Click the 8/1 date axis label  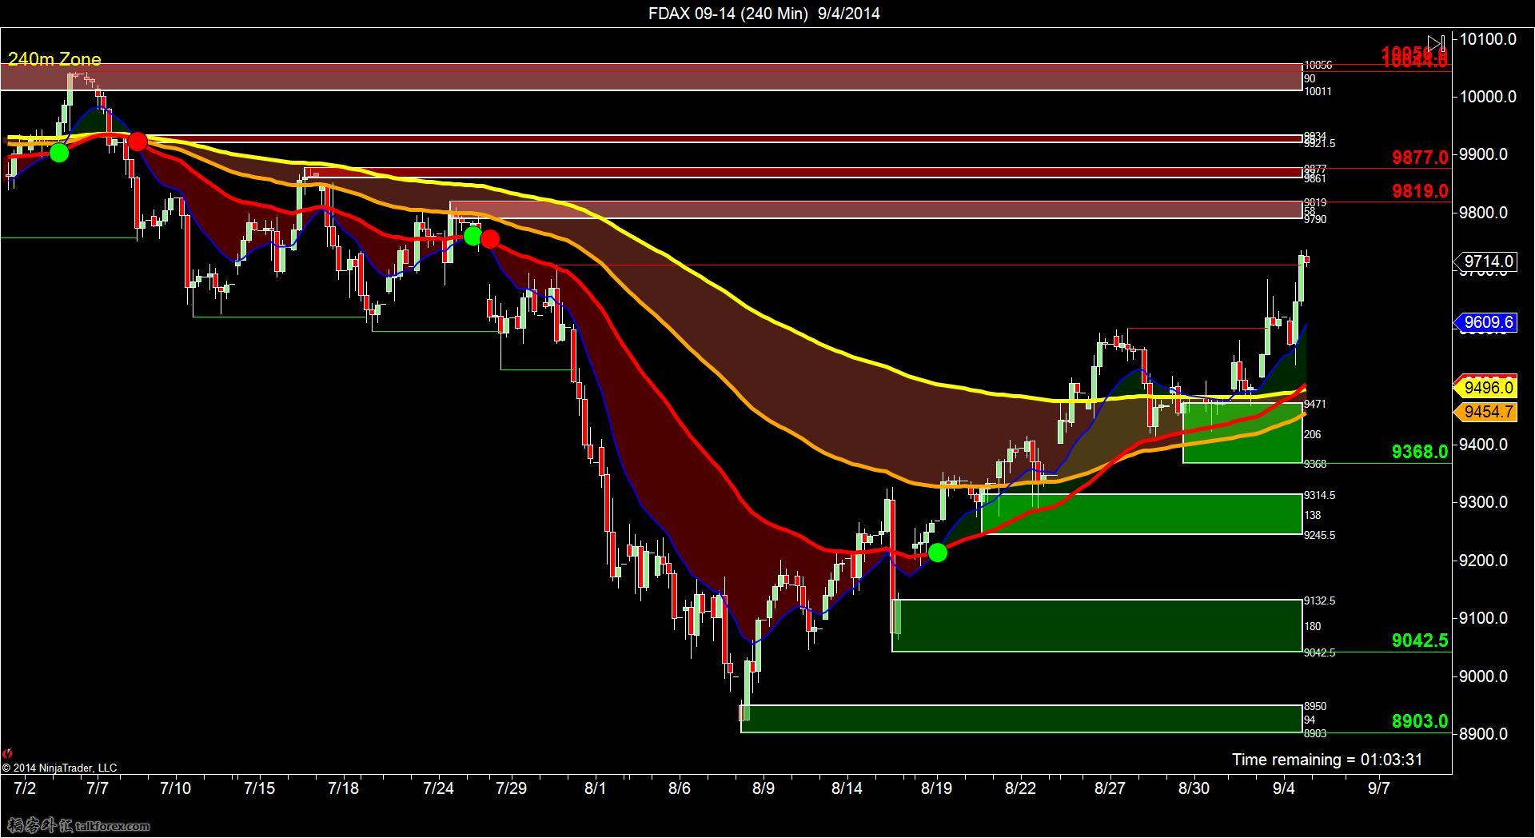click(596, 788)
